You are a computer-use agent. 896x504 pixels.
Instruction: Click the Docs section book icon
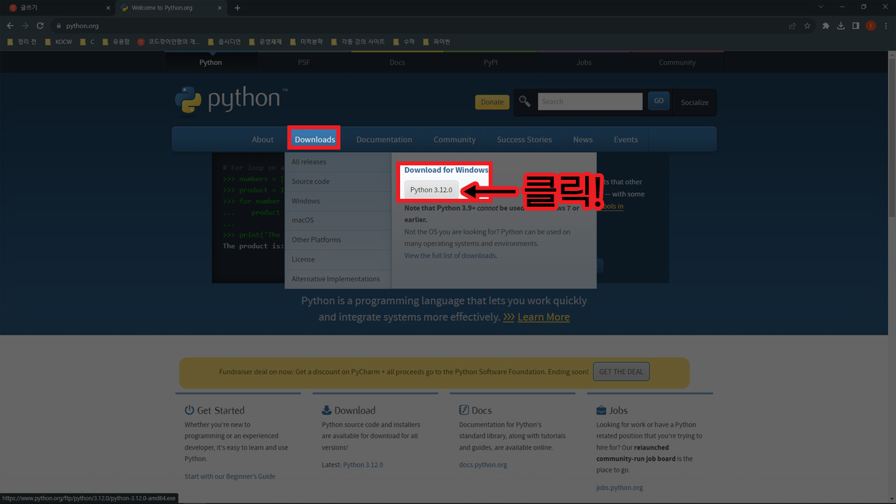[464, 410]
